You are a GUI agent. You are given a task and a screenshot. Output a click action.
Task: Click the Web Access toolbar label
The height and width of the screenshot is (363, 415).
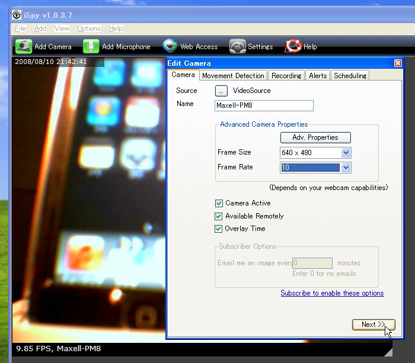point(199,47)
